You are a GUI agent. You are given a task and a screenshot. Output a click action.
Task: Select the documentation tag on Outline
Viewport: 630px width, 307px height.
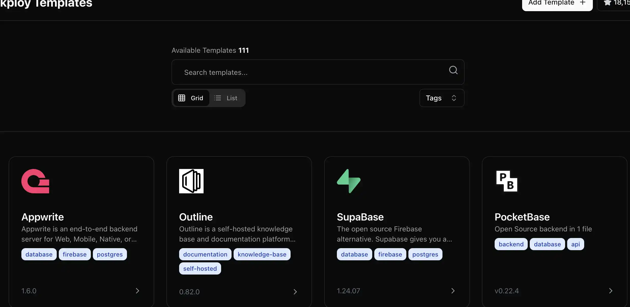205,254
